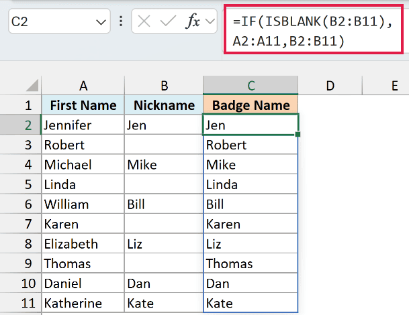Select row 9 header
The image size is (409, 315).
pos(21,263)
